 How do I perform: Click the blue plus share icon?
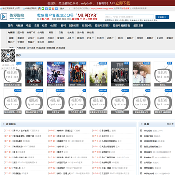[56, 8]
